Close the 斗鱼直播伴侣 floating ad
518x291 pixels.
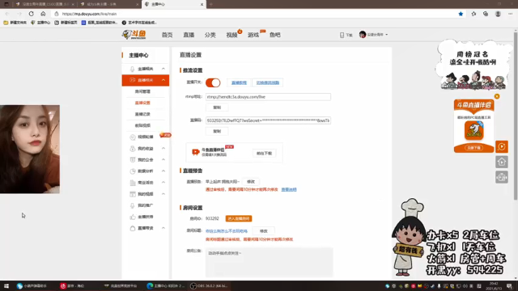pos(497,96)
